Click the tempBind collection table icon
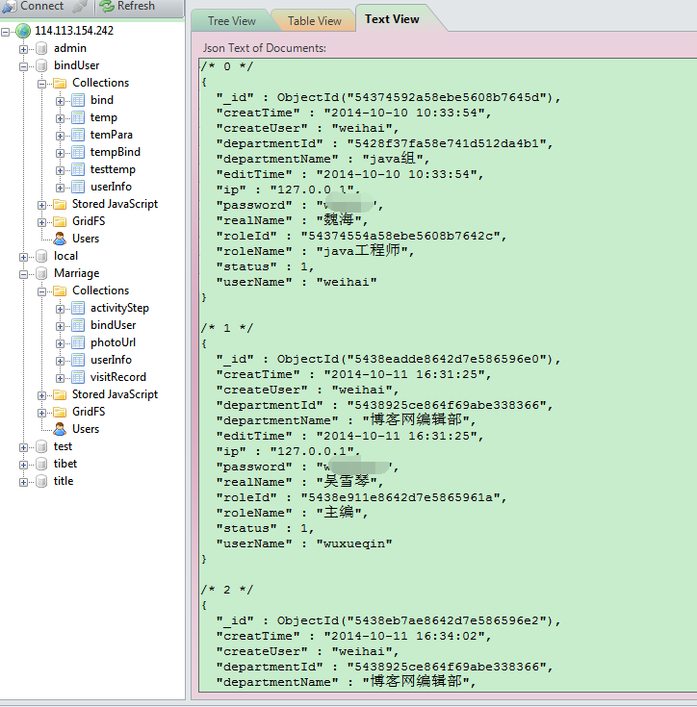The height and width of the screenshot is (707, 697). tap(78, 152)
